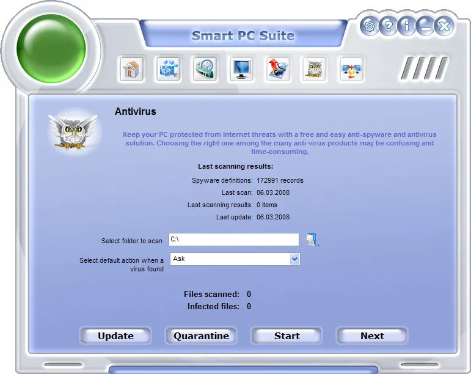Screen dimensions: 471x374
Task: Select the Antivirus owl toolbar icon
Action: [314, 69]
